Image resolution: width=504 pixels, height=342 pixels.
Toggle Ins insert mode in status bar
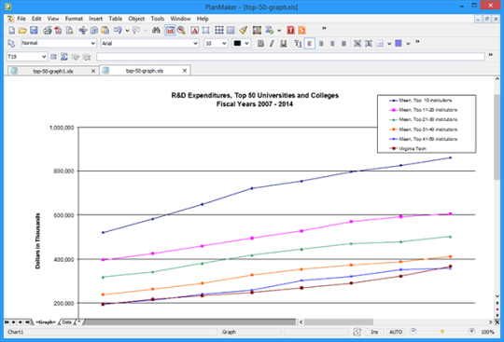(374, 332)
